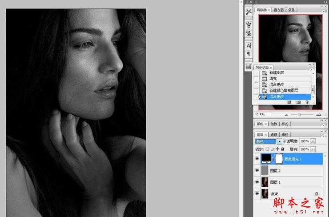Open the brushes panel icon in dock
The image size is (329, 217).
pyautogui.click(x=249, y=25)
